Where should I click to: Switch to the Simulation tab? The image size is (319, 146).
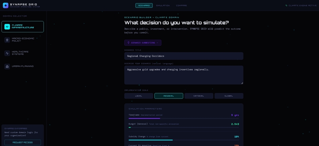point(163,6)
